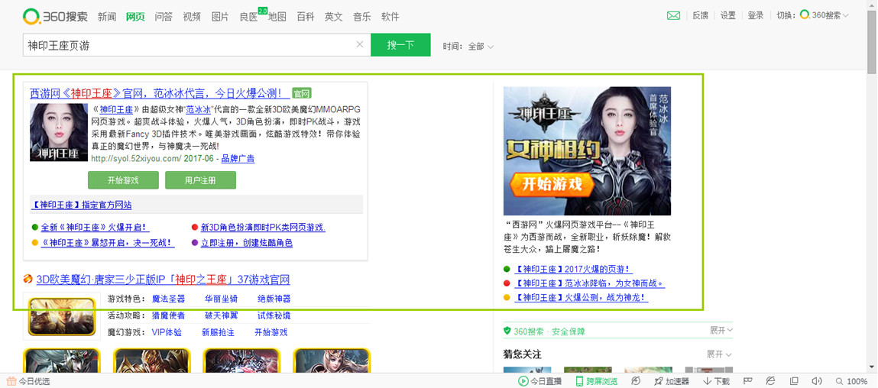Screen dimensions: 878x388
Task: Click the large 女神相约 banner ad
Action: pos(587,151)
